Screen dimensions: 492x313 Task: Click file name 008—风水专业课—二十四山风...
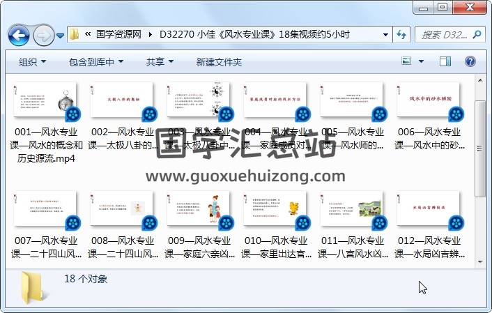(x=123, y=247)
